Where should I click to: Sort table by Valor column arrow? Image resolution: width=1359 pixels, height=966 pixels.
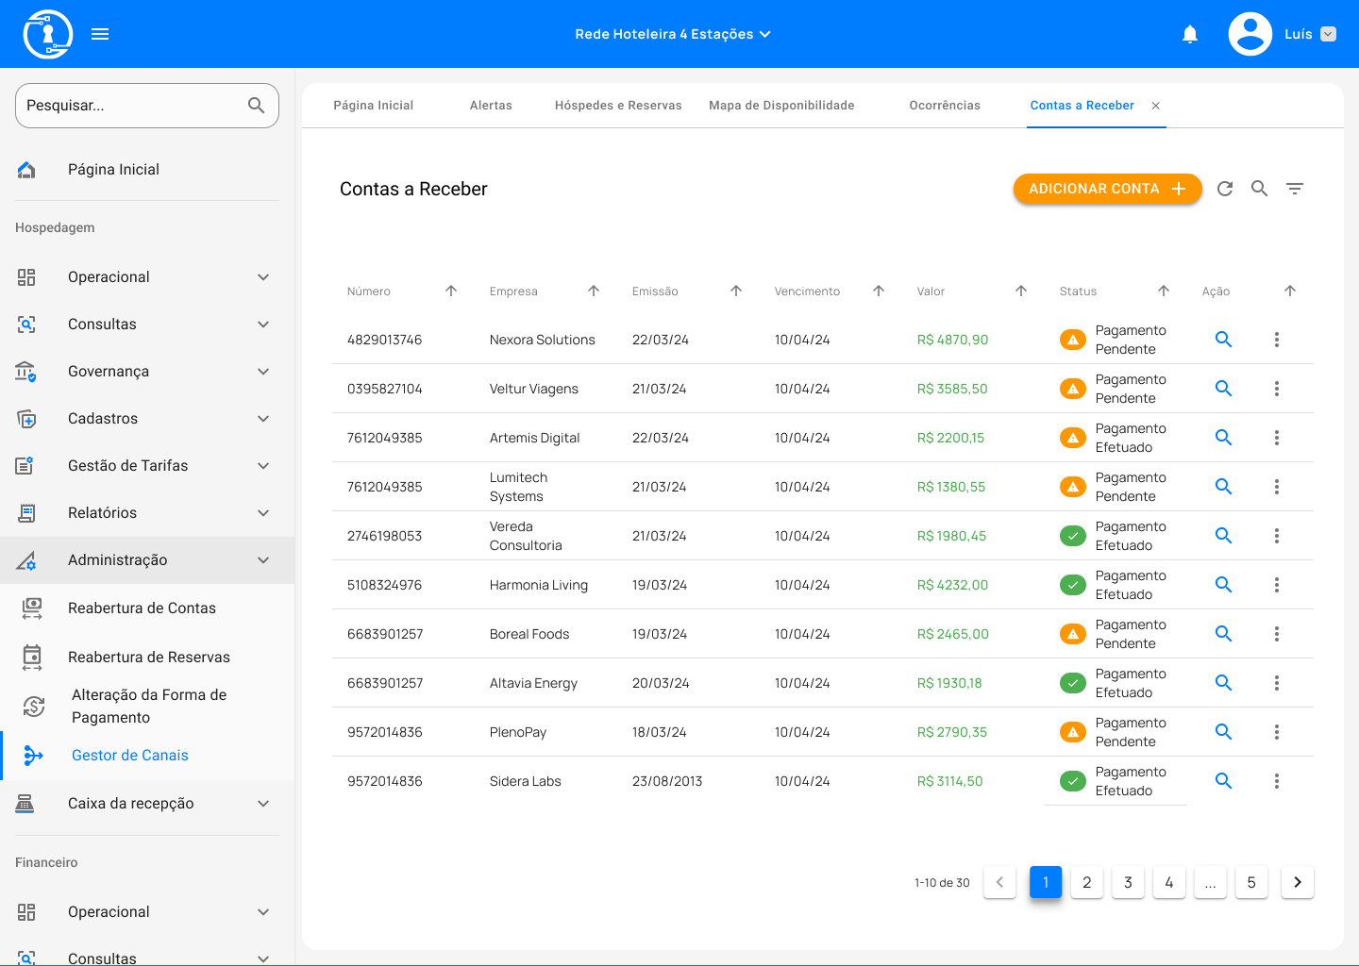click(x=1021, y=291)
